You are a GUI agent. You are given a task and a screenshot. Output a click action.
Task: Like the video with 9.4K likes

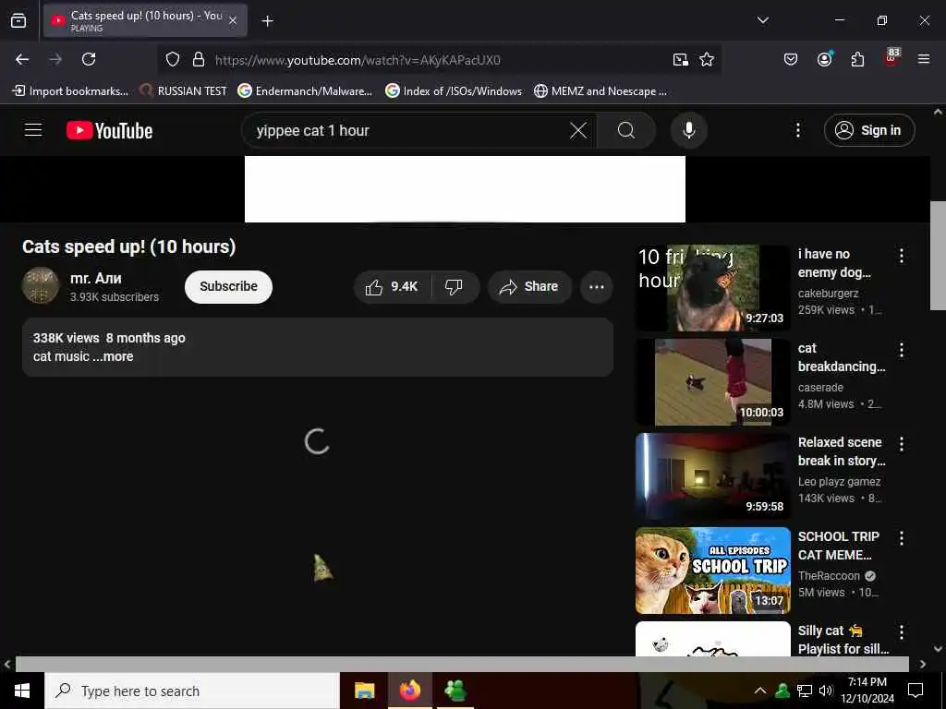392,287
